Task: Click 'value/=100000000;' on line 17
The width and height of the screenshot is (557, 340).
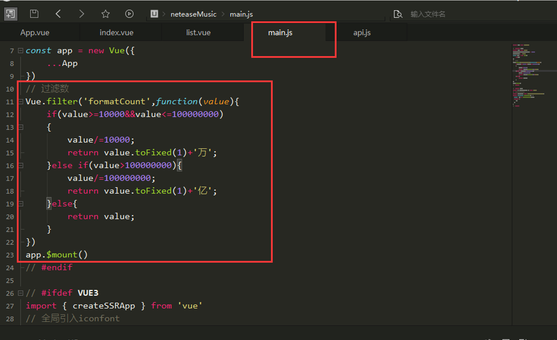Action: 111,178
